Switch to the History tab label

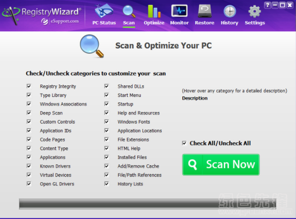click(x=229, y=23)
